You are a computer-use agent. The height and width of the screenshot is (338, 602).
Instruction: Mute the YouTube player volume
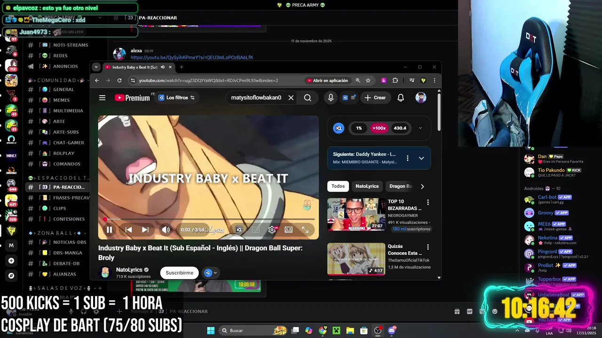pyautogui.click(x=166, y=230)
